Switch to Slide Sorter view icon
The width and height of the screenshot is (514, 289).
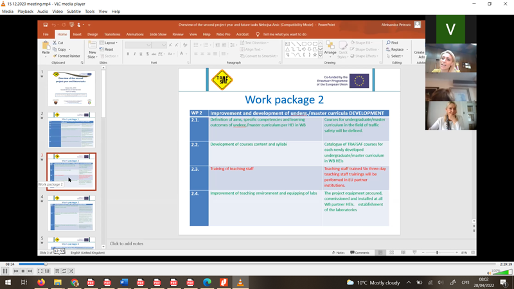392,252
